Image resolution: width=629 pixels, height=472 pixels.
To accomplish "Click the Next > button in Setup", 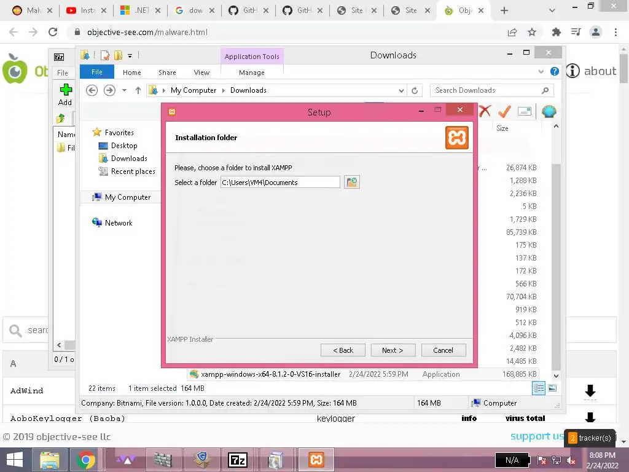I will (393, 350).
